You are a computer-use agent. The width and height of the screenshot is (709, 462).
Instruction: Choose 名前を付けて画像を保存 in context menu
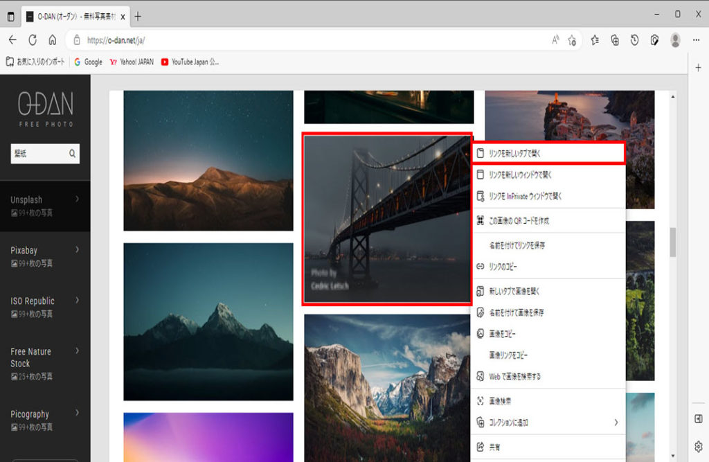click(516, 312)
